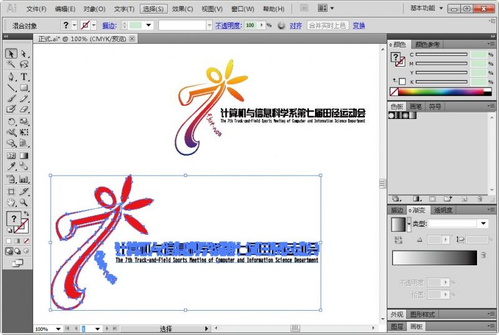Switch to the 透明度 panel tab
The height and width of the screenshot is (335, 499).
pyautogui.click(x=443, y=210)
